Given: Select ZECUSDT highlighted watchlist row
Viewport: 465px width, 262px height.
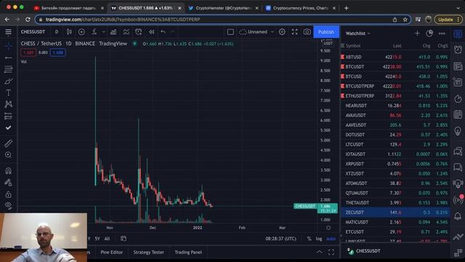Looking at the screenshot, I should (x=395, y=213).
